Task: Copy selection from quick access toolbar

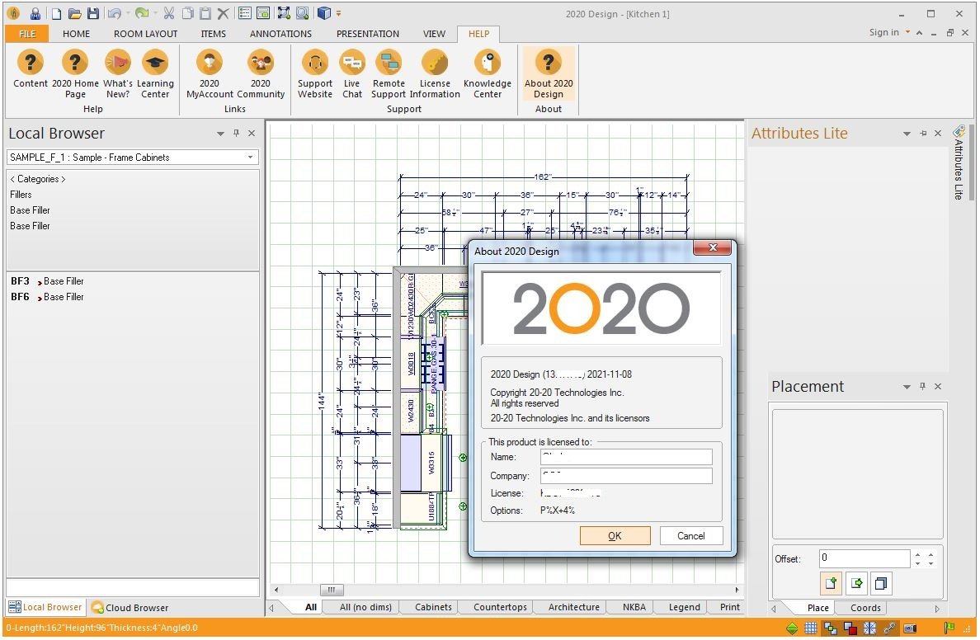Action: pos(187,13)
